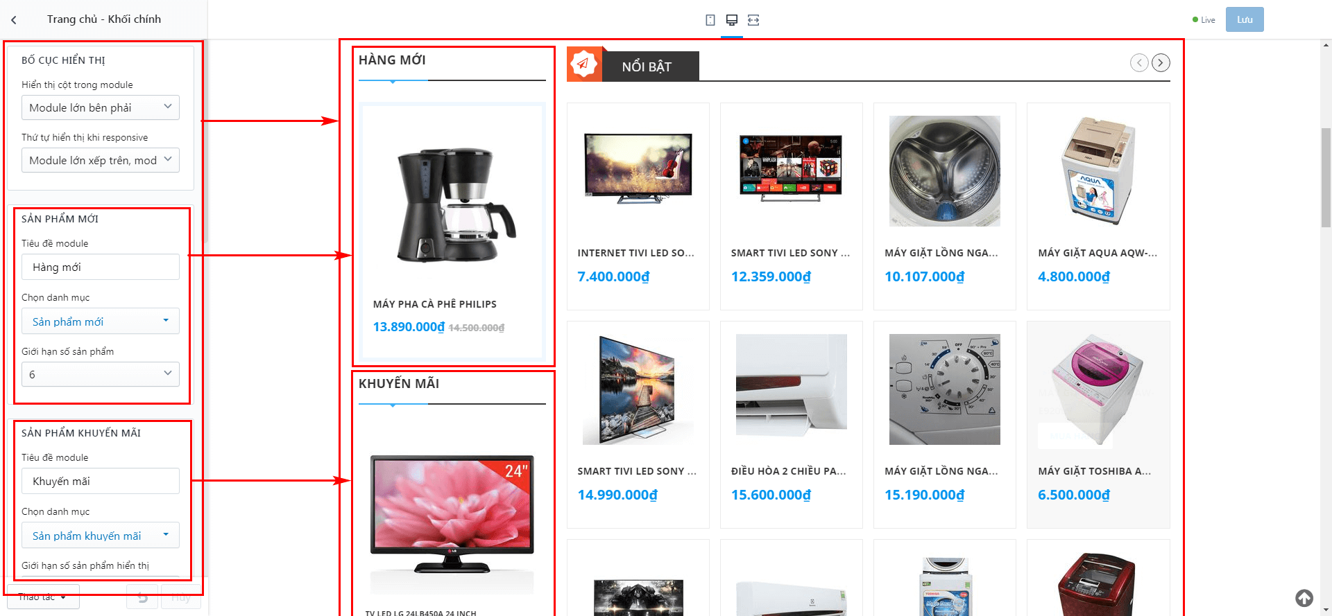1332x616 pixels.
Task: Click the 'Sản phẩm mới' settings heading
Action: tap(60, 219)
